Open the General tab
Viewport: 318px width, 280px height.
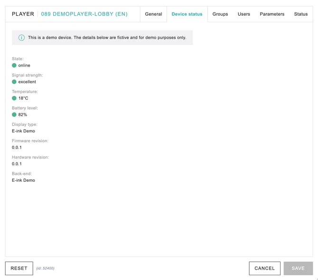click(153, 14)
